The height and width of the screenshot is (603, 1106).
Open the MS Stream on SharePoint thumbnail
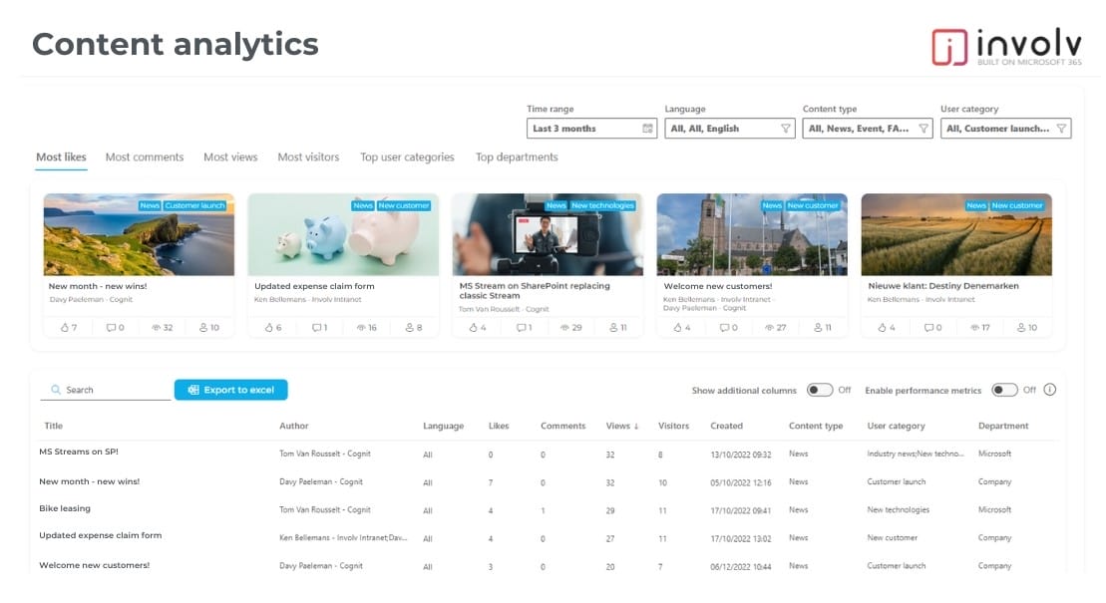[x=547, y=234]
